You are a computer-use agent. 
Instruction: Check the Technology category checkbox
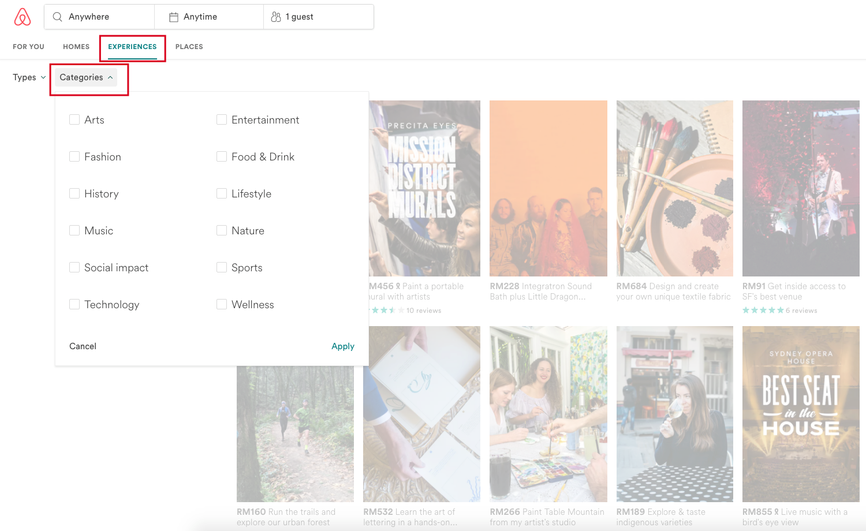click(x=74, y=304)
